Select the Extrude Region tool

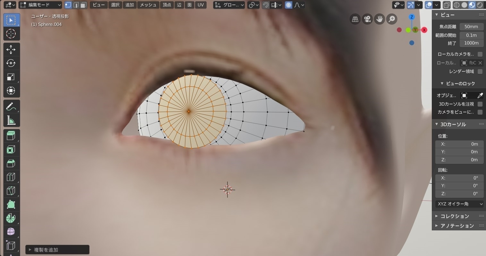point(11,136)
